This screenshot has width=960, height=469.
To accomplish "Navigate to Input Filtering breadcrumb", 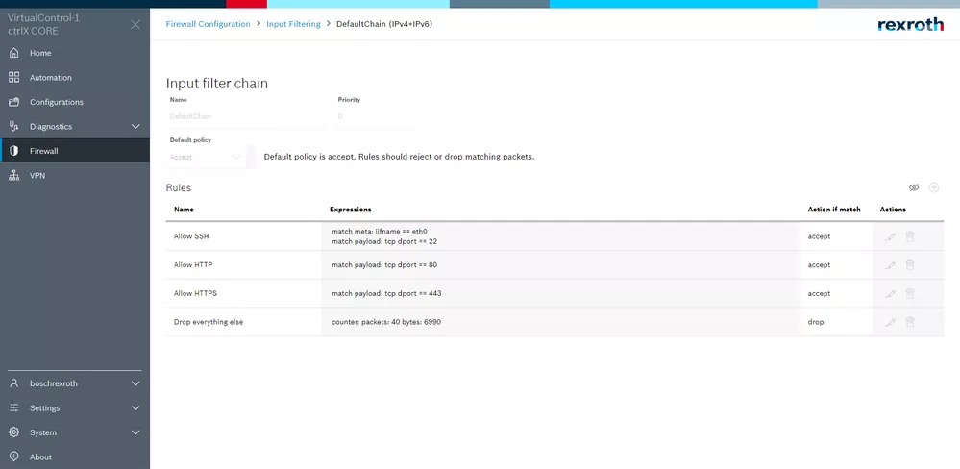I will 293,24.
